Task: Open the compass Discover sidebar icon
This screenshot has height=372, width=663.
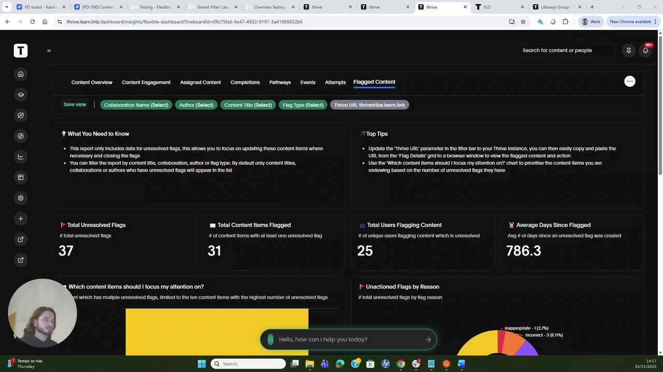Action: 21,136
